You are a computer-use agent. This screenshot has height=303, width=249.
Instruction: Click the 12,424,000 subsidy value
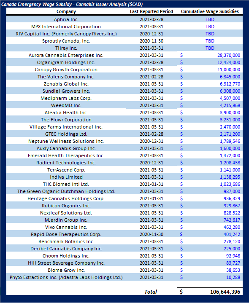click(x=229, y=62)
